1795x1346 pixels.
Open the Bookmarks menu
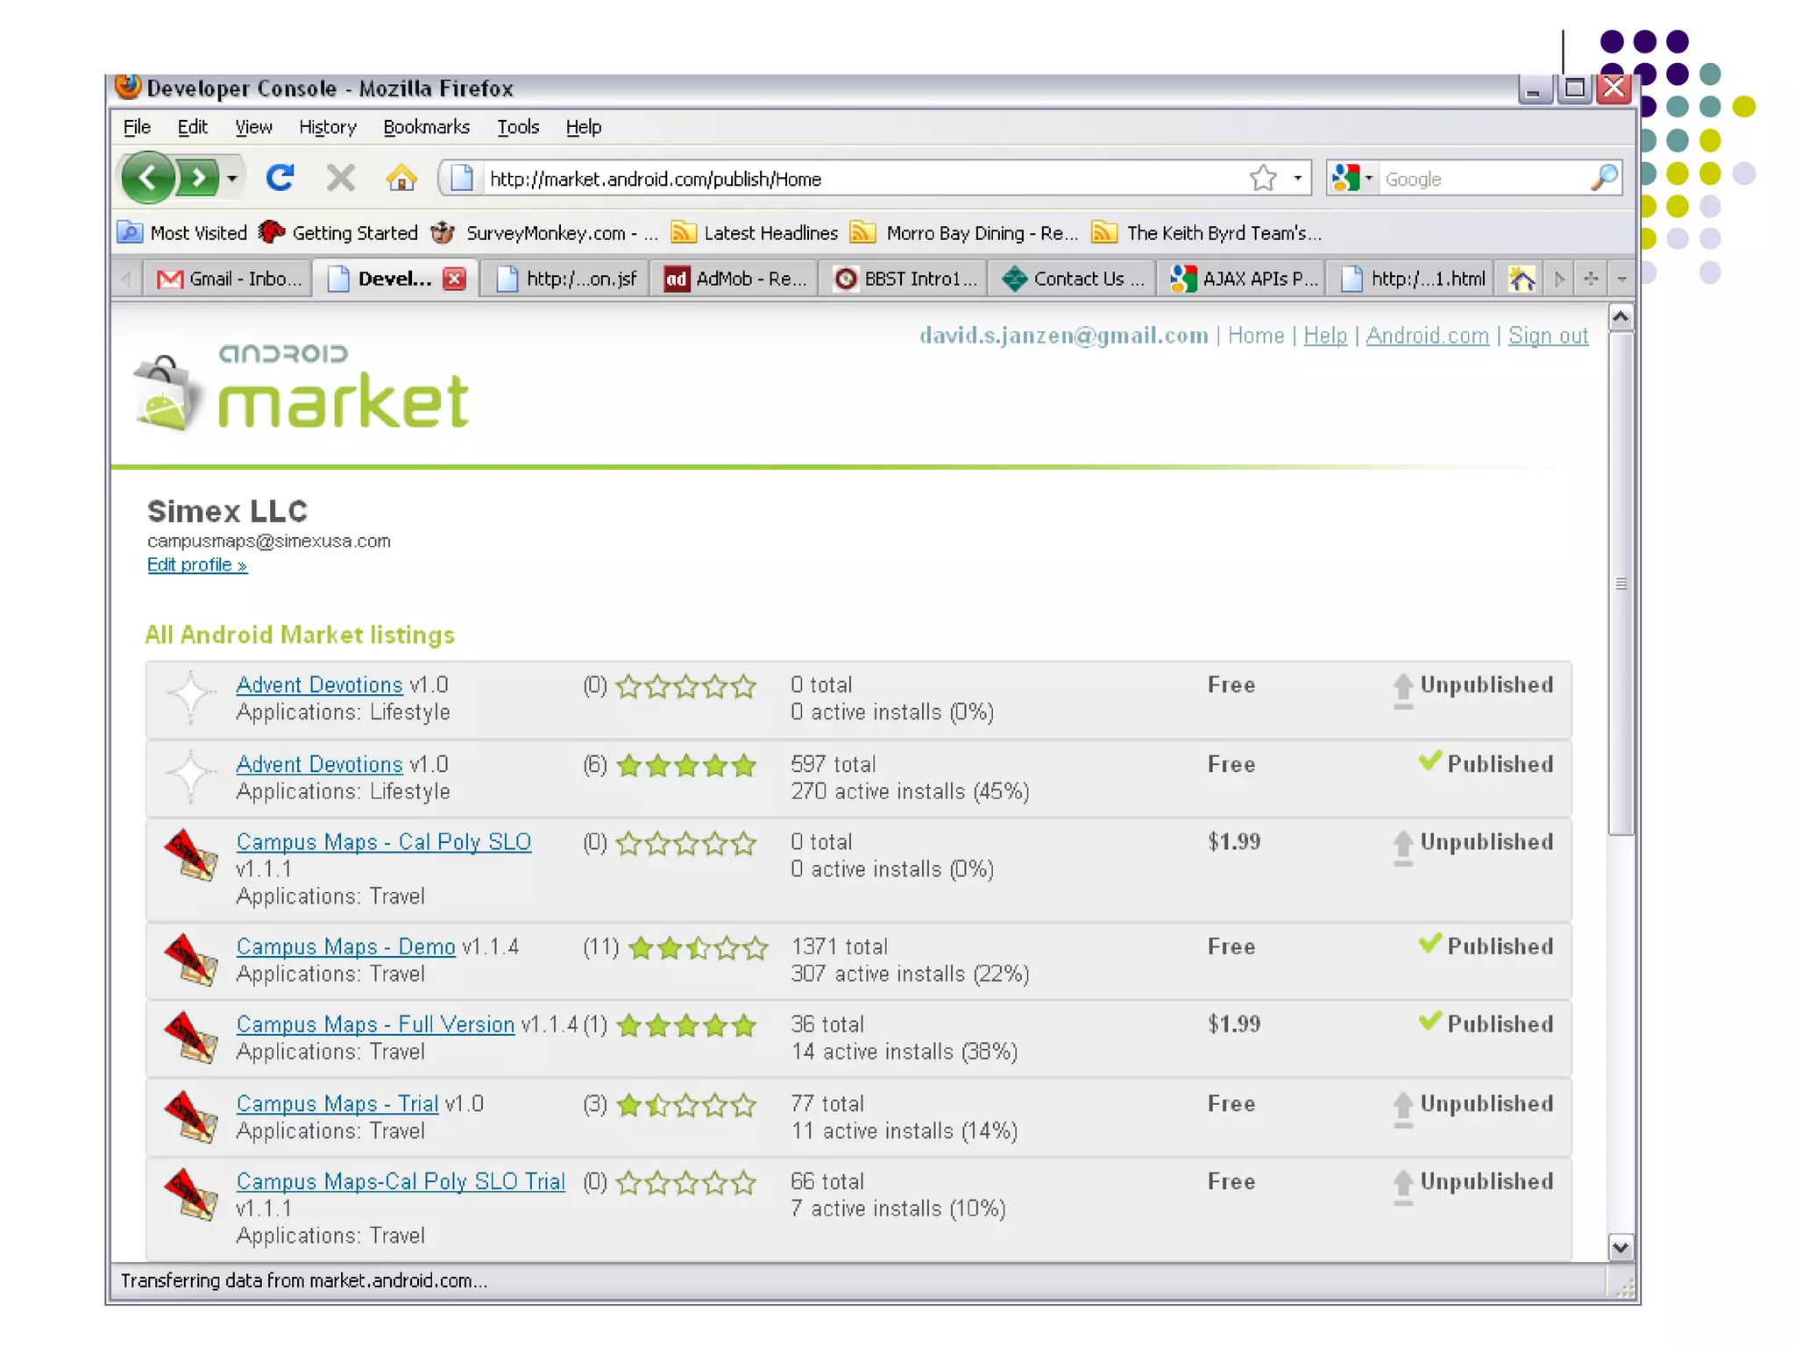tap(426, 127)
